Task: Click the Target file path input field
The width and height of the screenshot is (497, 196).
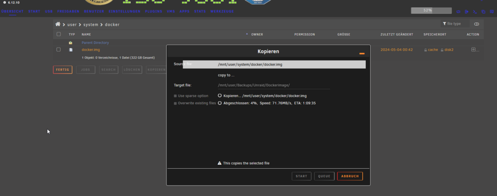Action: (274, 85)
